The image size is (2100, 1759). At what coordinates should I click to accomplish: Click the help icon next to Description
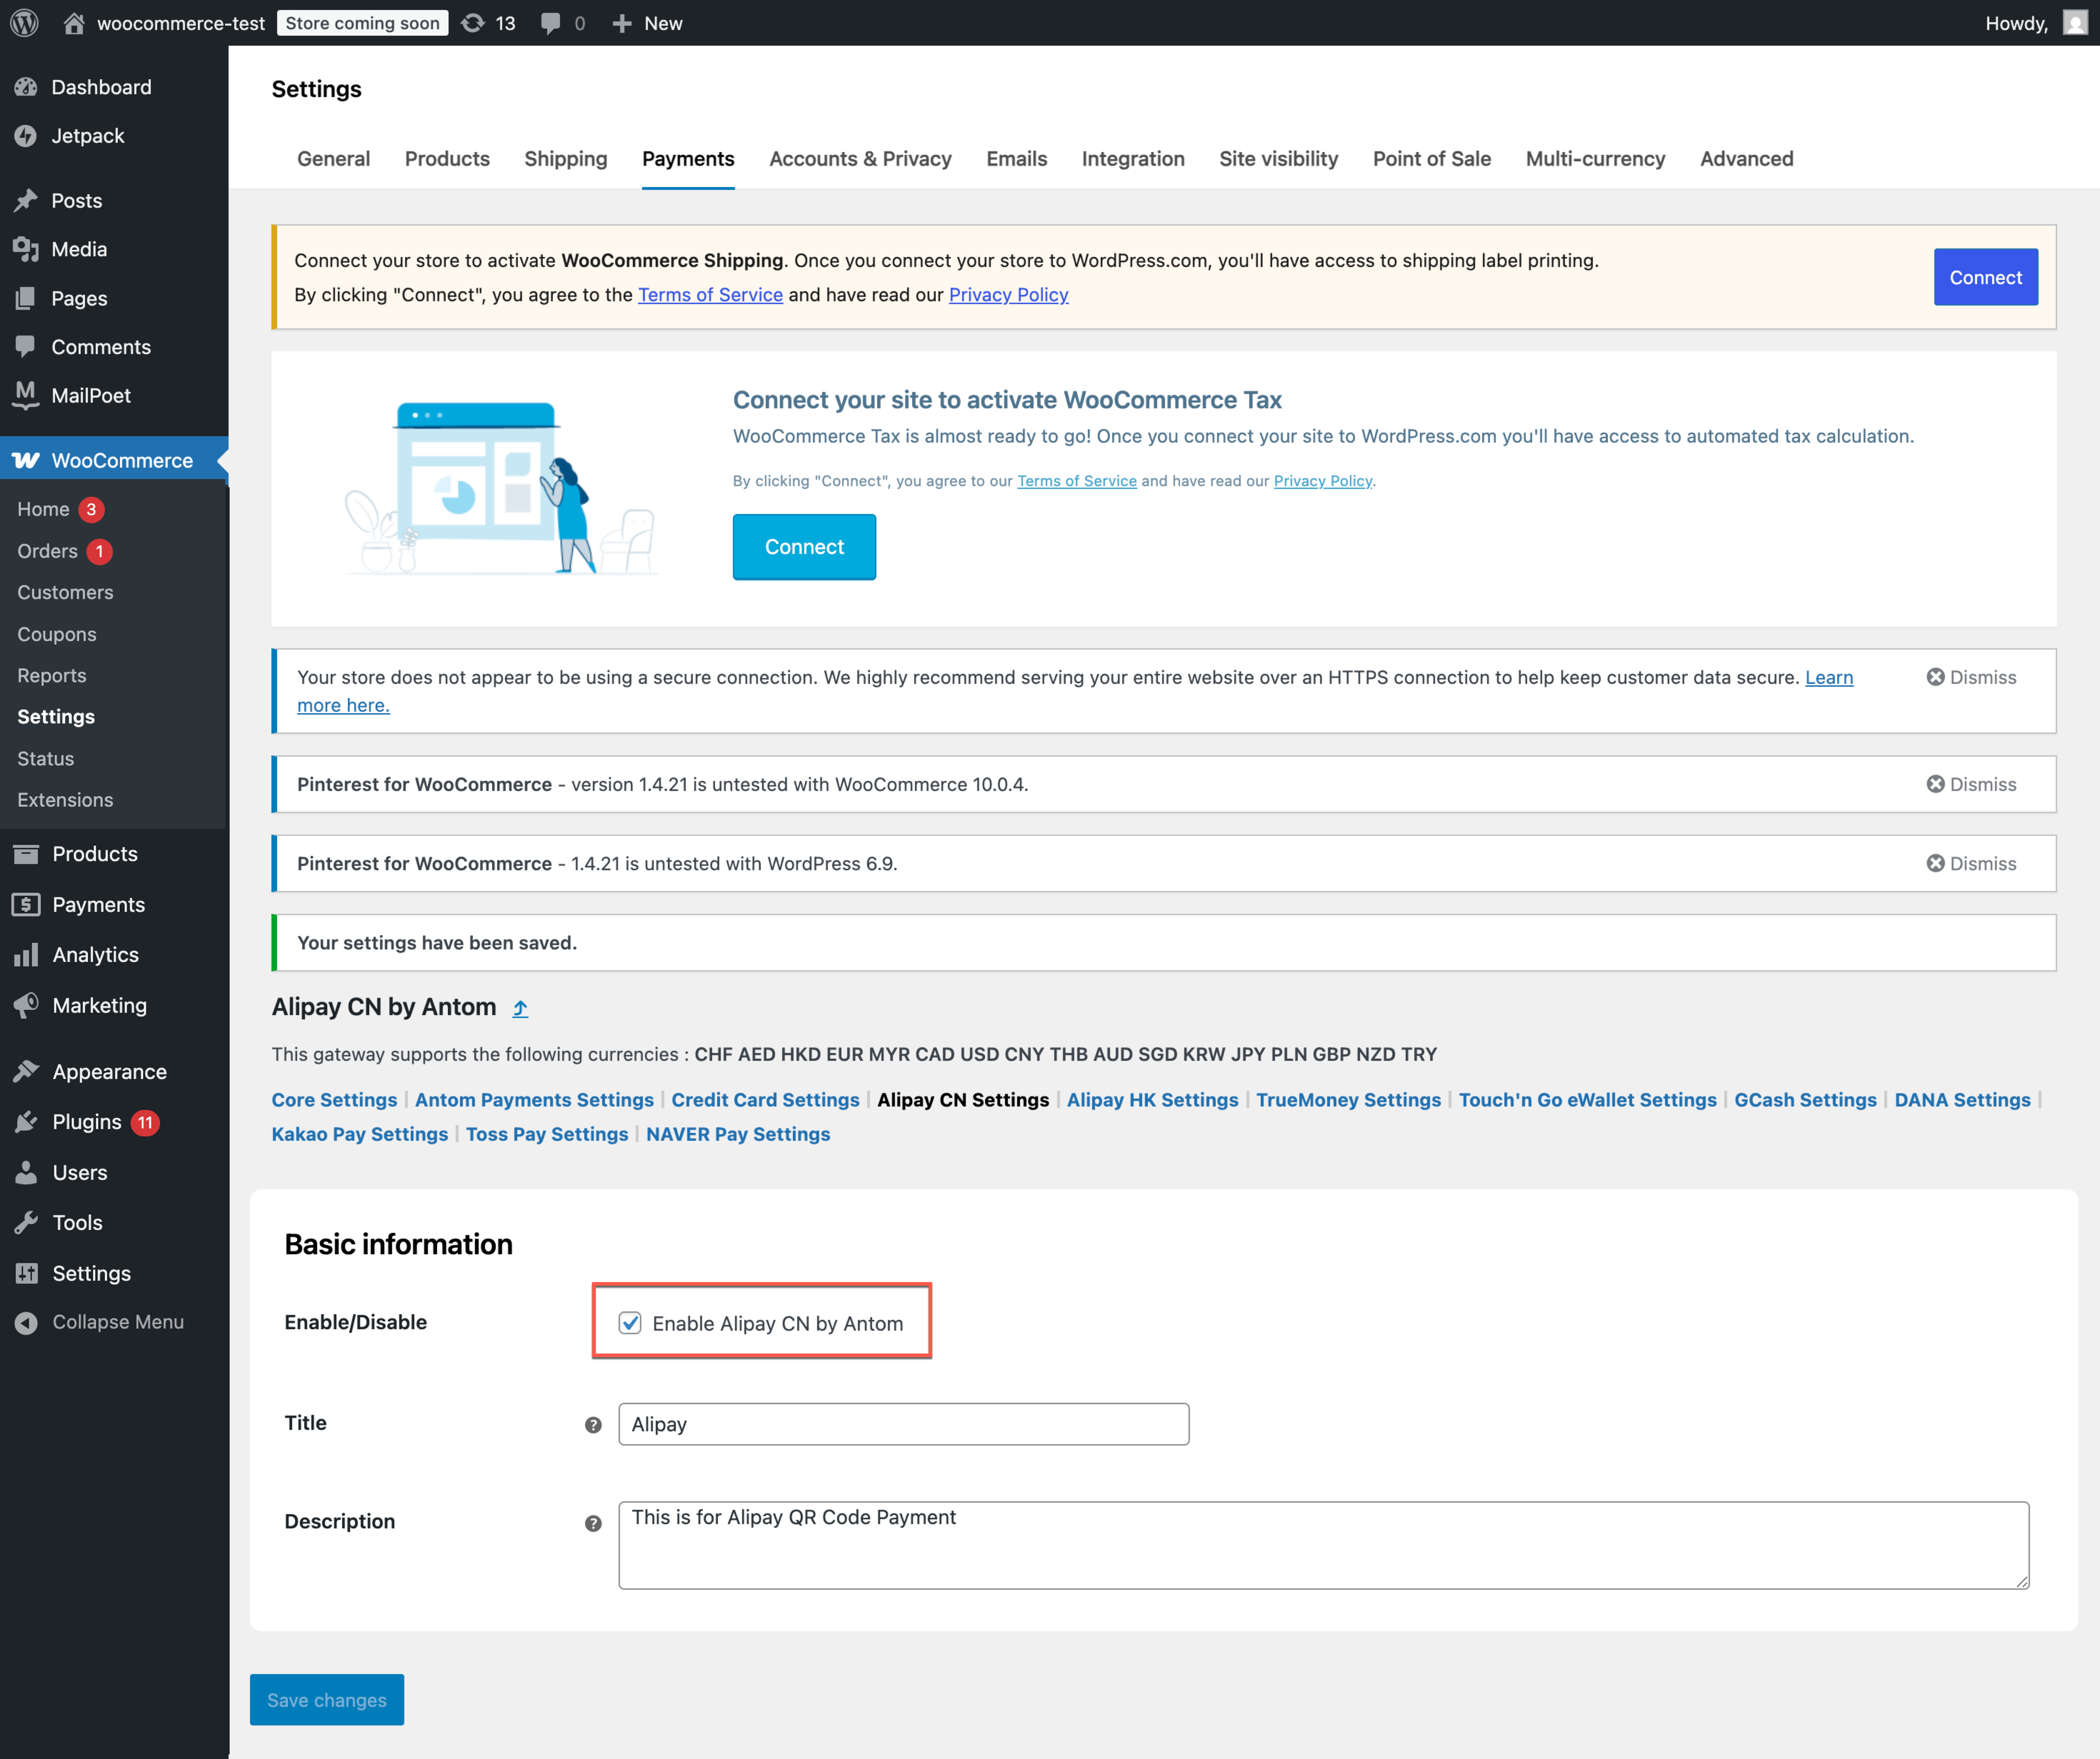click(593, 1523)
